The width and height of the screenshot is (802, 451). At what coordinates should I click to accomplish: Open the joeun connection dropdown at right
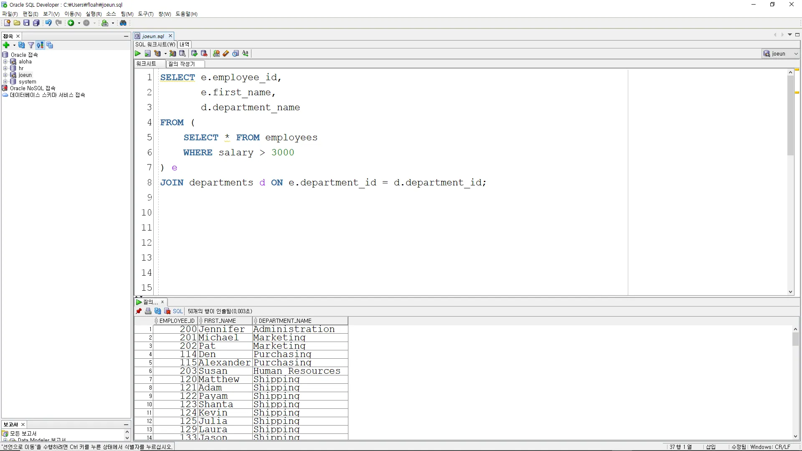click(796, 53)
